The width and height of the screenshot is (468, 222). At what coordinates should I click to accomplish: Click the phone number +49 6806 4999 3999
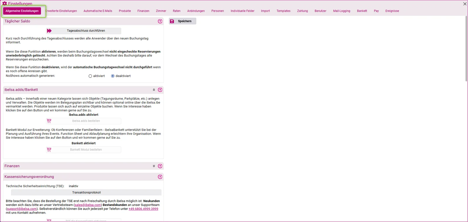[143, 209]
